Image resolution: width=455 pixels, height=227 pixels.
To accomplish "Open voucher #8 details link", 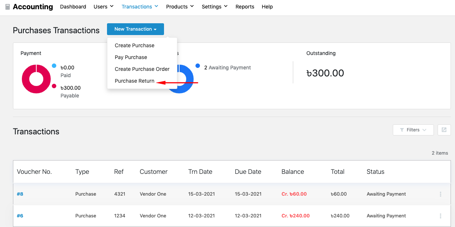I will pyautogui.click(x=20, y=194).
